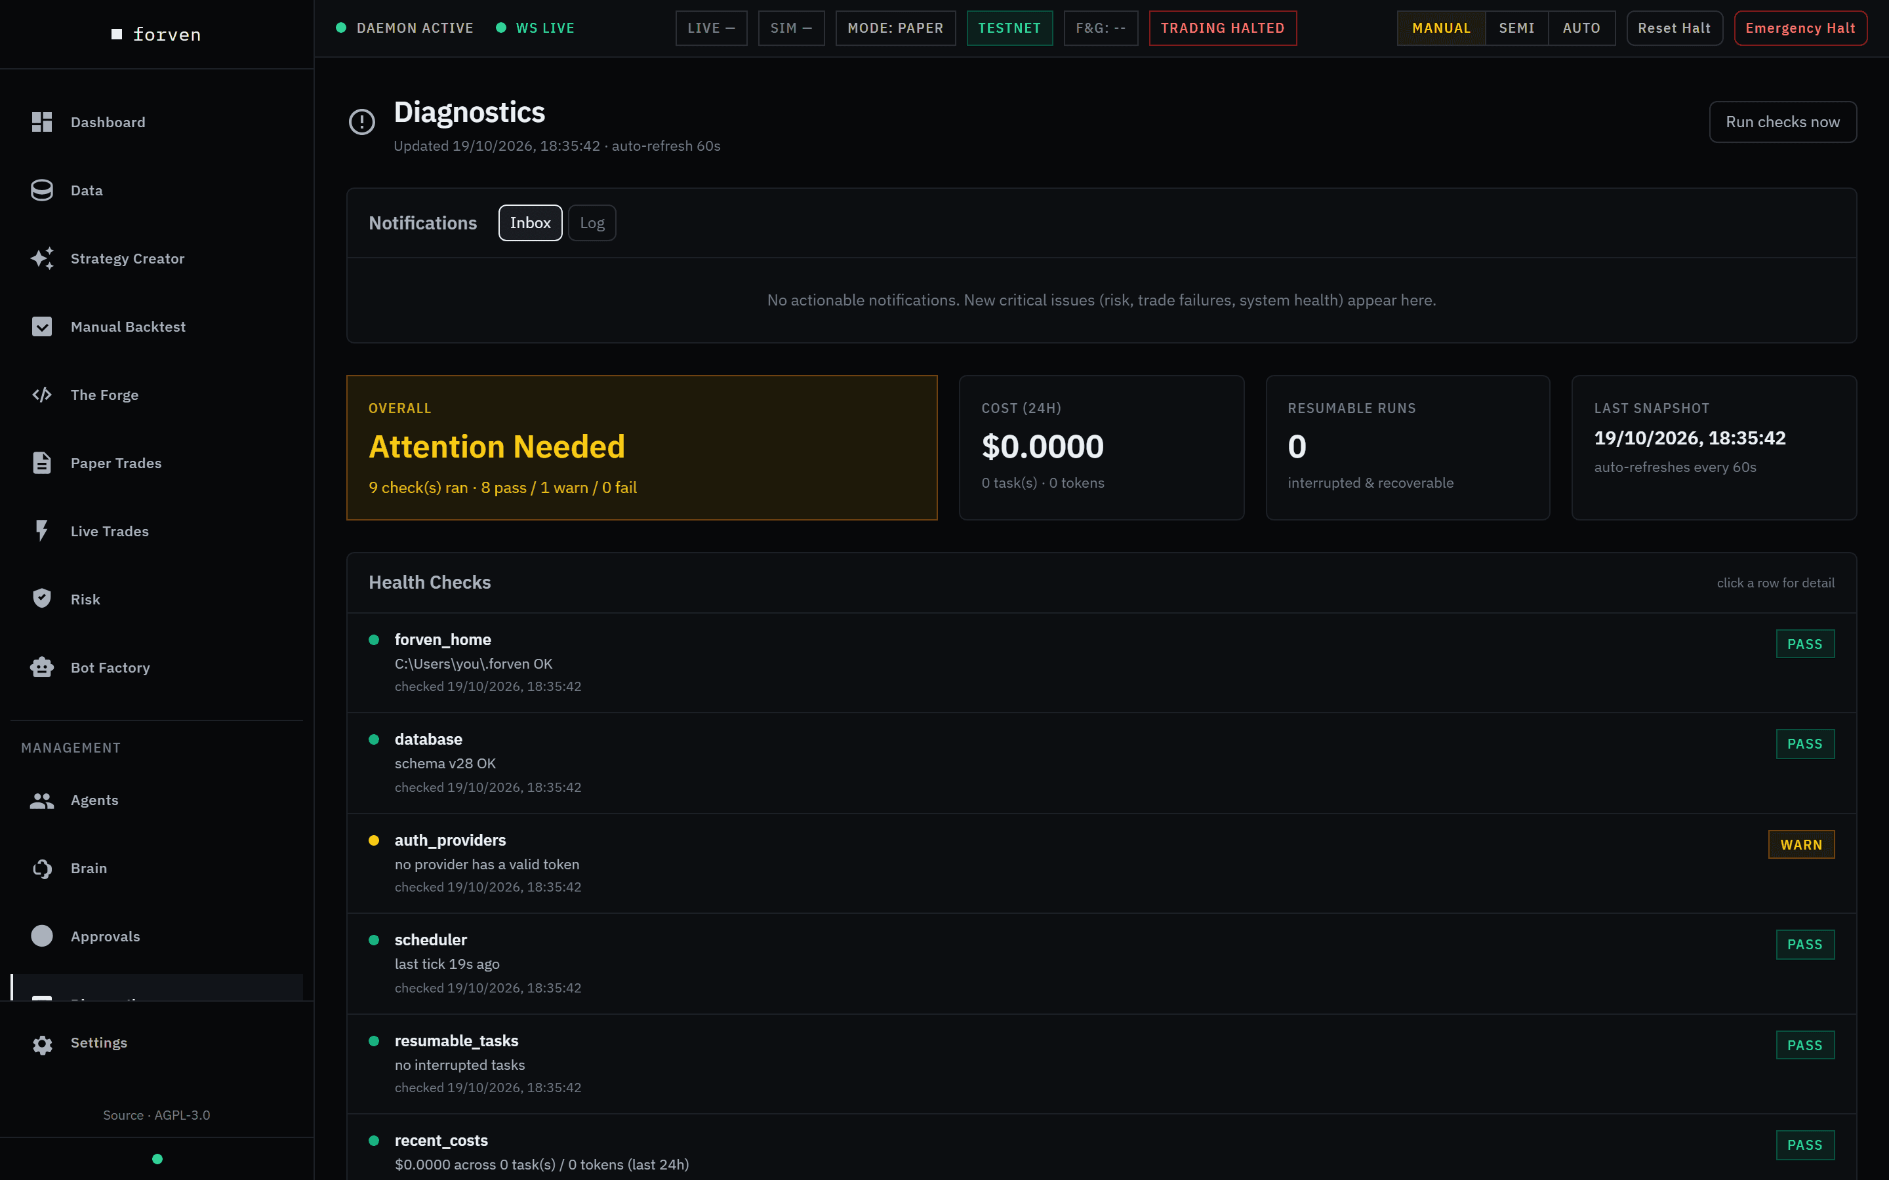
Task: Open auth_providers warning row detail
Action: click(x=1101, y=863)
